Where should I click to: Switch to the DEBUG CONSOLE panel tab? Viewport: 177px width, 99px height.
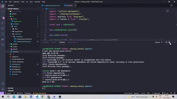72,42
